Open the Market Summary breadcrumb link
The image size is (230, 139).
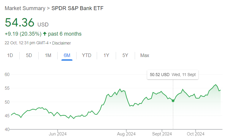tap(25, 8)
